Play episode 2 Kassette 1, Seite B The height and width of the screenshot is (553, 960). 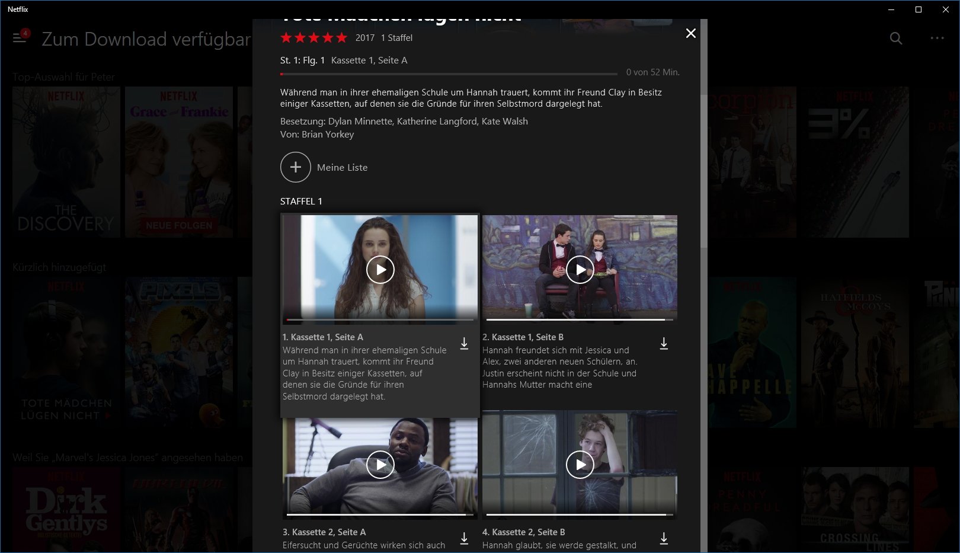pos(580,270)
